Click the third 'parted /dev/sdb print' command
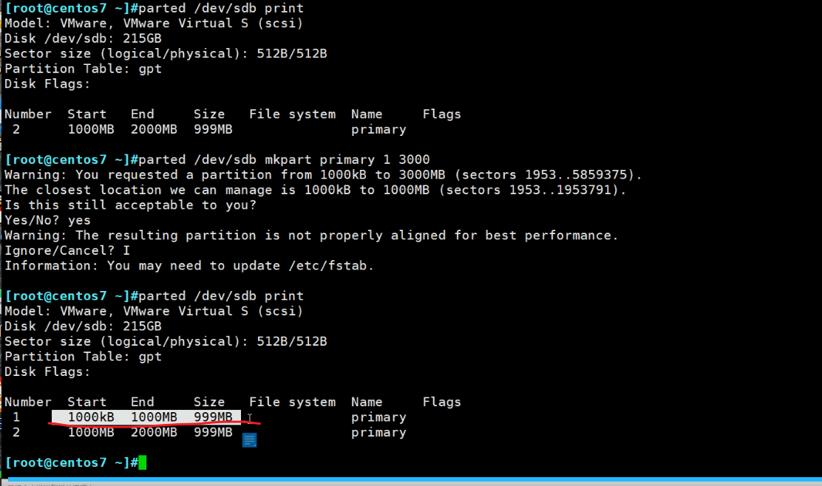The width and height of the screenshot is (822, 486). [x=220, y=295]
